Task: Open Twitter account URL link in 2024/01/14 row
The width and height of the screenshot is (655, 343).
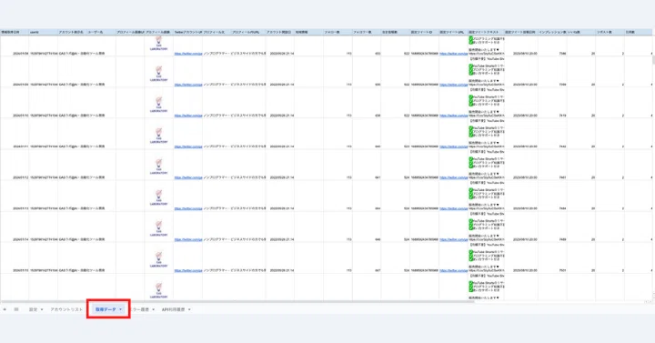Action: [x=188, y=239]
